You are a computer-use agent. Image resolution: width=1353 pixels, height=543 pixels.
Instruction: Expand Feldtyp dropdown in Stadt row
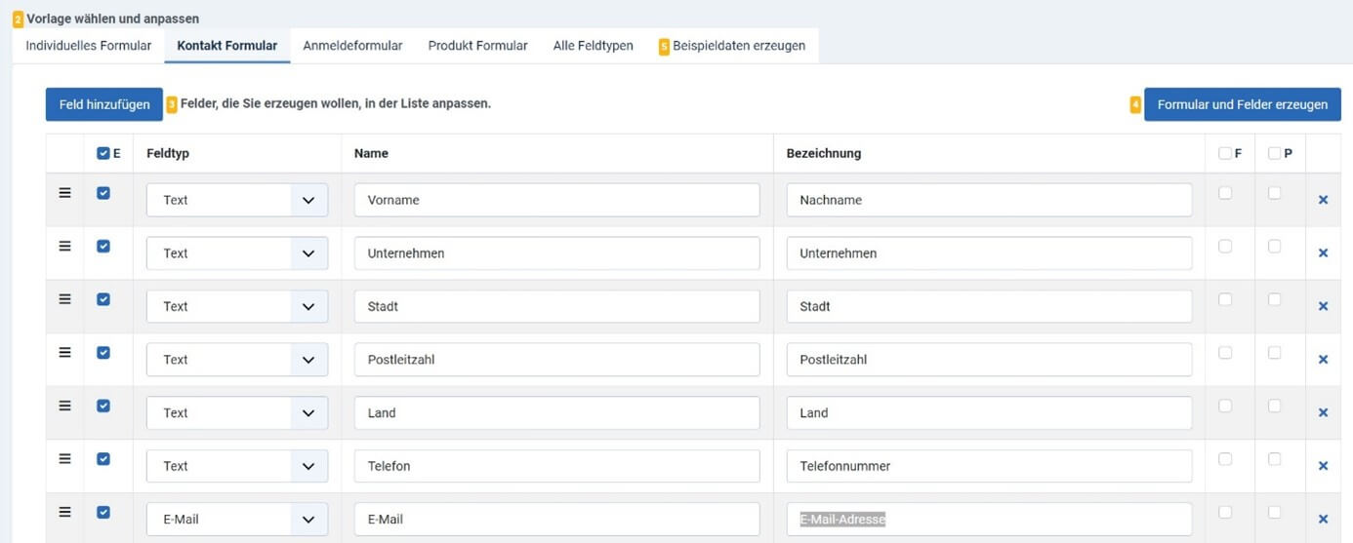(x=237, y=306)
